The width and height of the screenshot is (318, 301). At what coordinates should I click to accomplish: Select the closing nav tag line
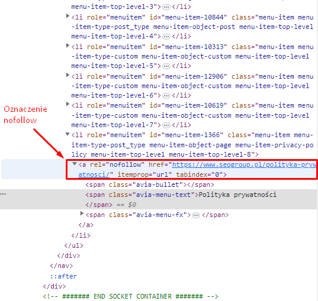pyautogui.click(x=62, y=266)
